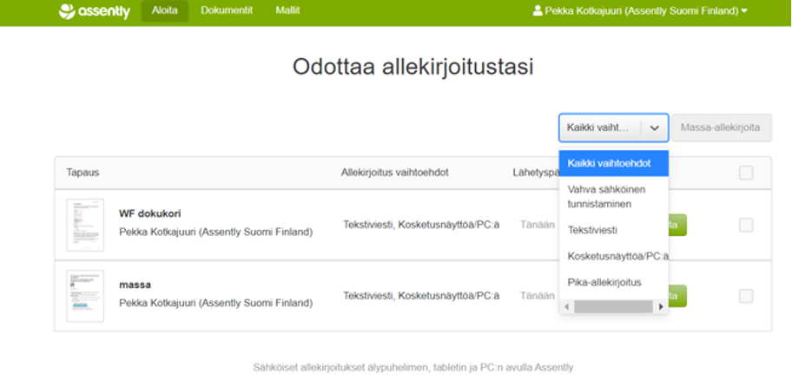The image size is (792, 387).
Task: Open Pekka Kotkajuuri account menu
Action: pos(640,10)
